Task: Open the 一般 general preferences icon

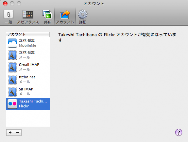Action: [8, 17]
